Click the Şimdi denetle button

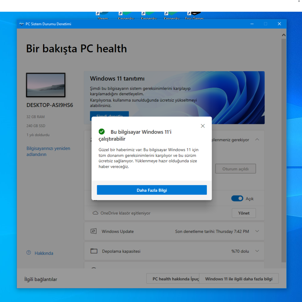point(110,114)
